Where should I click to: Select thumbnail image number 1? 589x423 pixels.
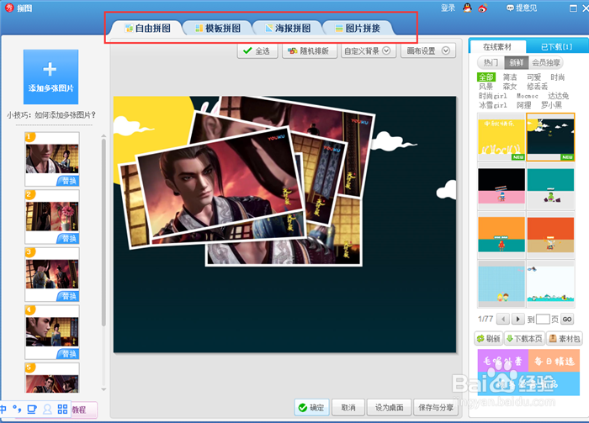[52, 158]
